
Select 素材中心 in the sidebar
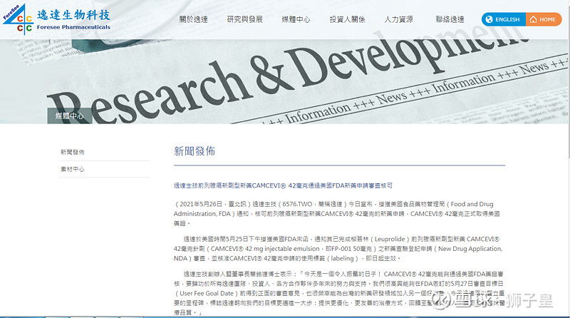(73, 169)
